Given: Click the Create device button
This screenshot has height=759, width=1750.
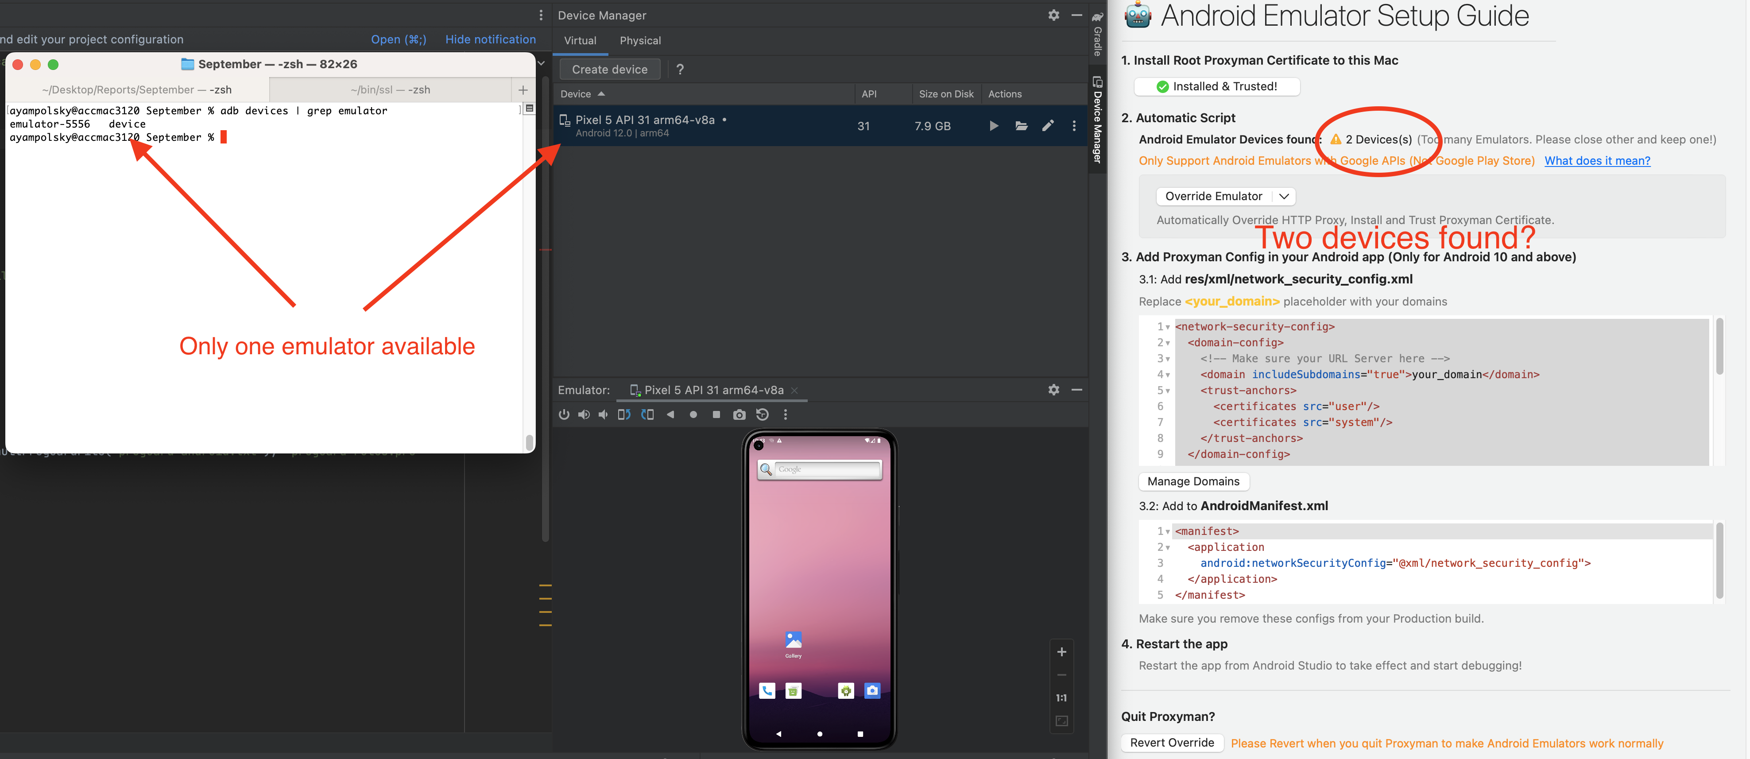Looking at the screenshot, I should (609, 69).
